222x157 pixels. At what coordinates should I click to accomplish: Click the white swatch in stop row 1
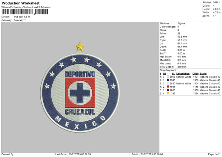pyautogui.click(x=168, y=77)
